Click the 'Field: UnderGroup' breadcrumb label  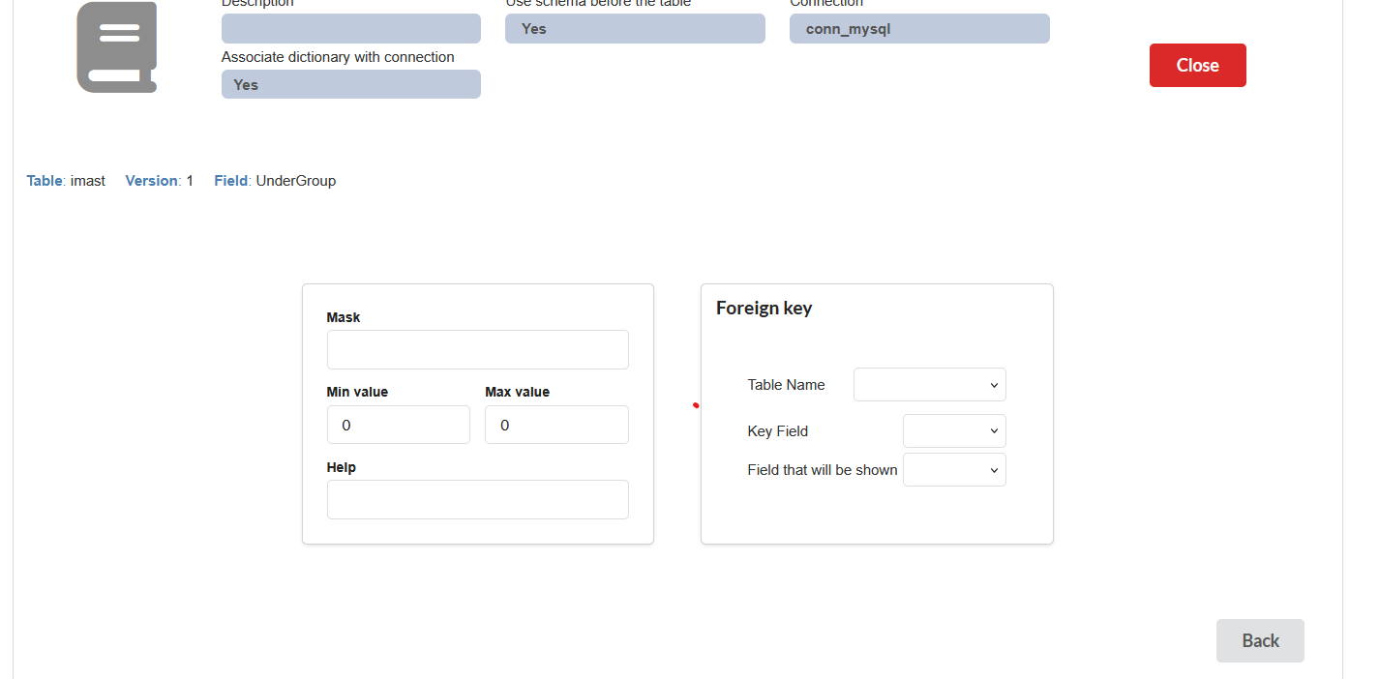pyautogui.click(x=275, y=181)
